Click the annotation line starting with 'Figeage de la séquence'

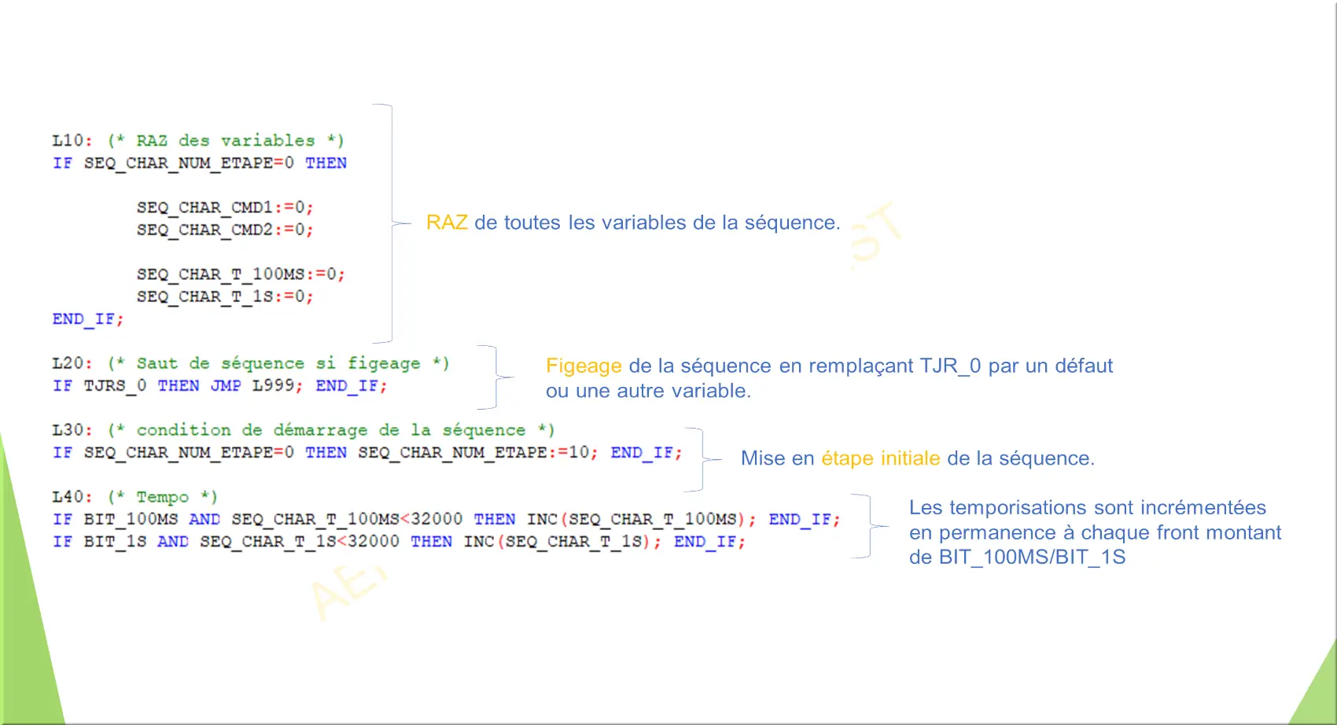click(x=830, y=366)
